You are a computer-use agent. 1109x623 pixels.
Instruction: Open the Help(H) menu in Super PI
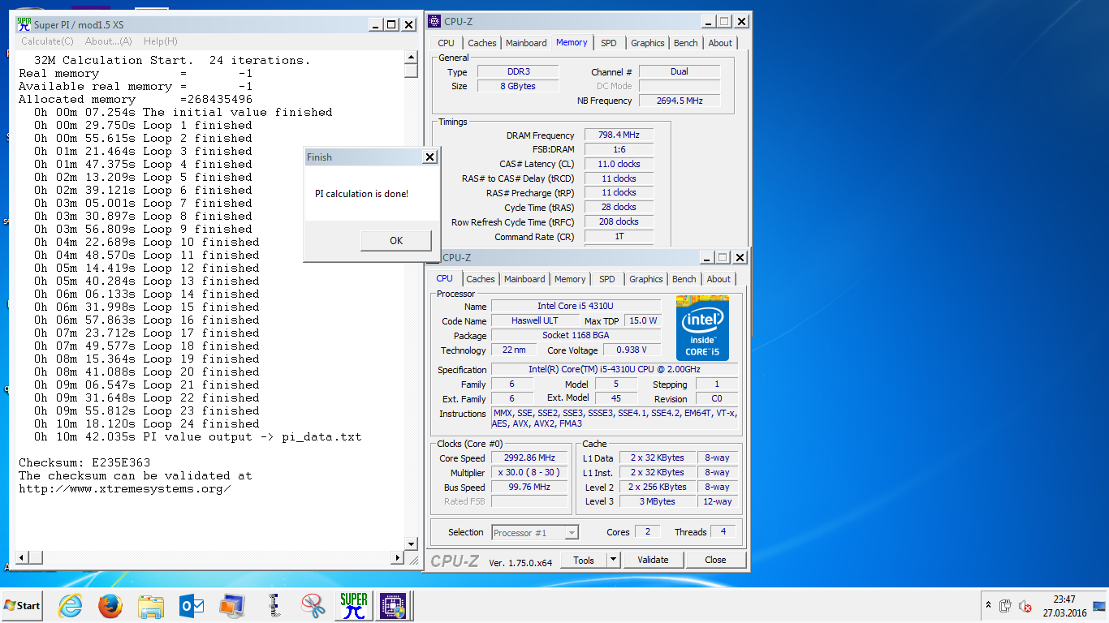point(160,41)
